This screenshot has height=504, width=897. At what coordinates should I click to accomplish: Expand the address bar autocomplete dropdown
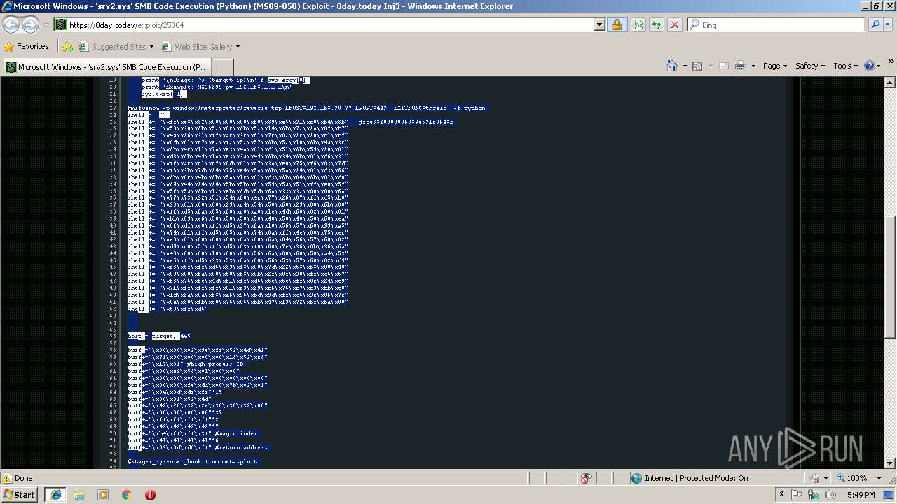[599, 25]
